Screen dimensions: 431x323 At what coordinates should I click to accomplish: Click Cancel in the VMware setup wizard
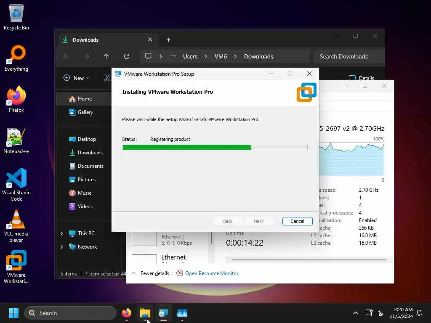[x=297, y=221]
